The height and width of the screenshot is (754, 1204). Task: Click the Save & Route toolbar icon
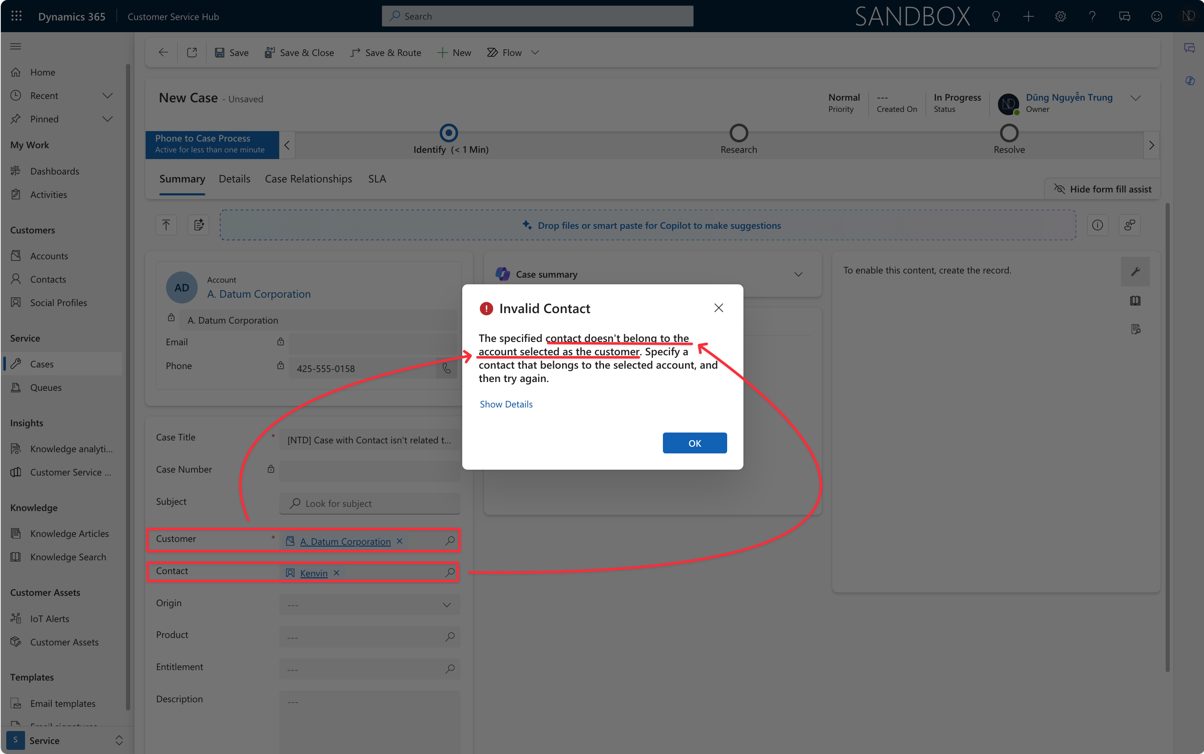coord(355,52)
